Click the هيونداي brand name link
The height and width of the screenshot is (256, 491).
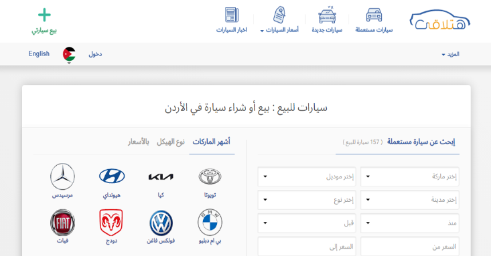point(112,195)
